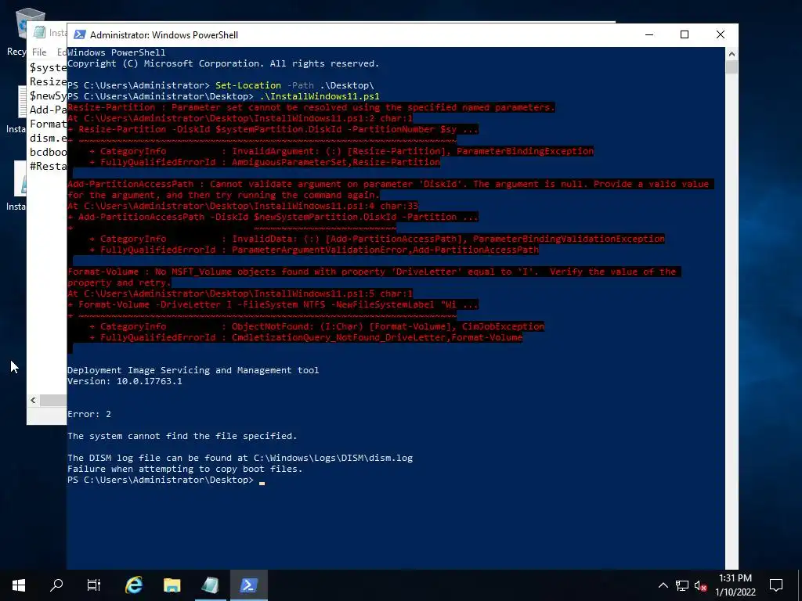Screen dimensions: 802x601
Task: Click 'Deployment Image Servicing and Management tool' line
Action: click(193, 370)
